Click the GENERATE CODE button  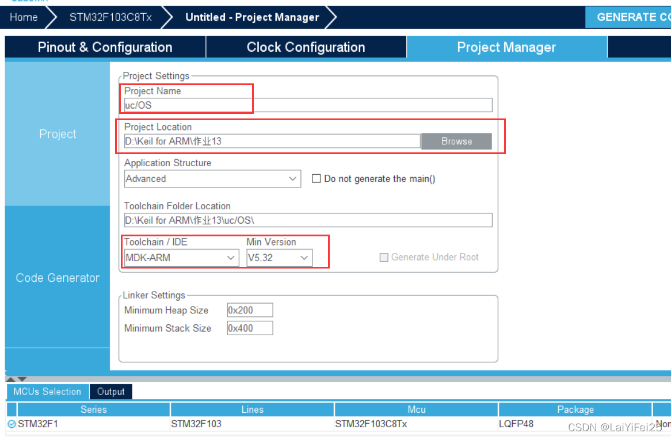click(628, 17)
